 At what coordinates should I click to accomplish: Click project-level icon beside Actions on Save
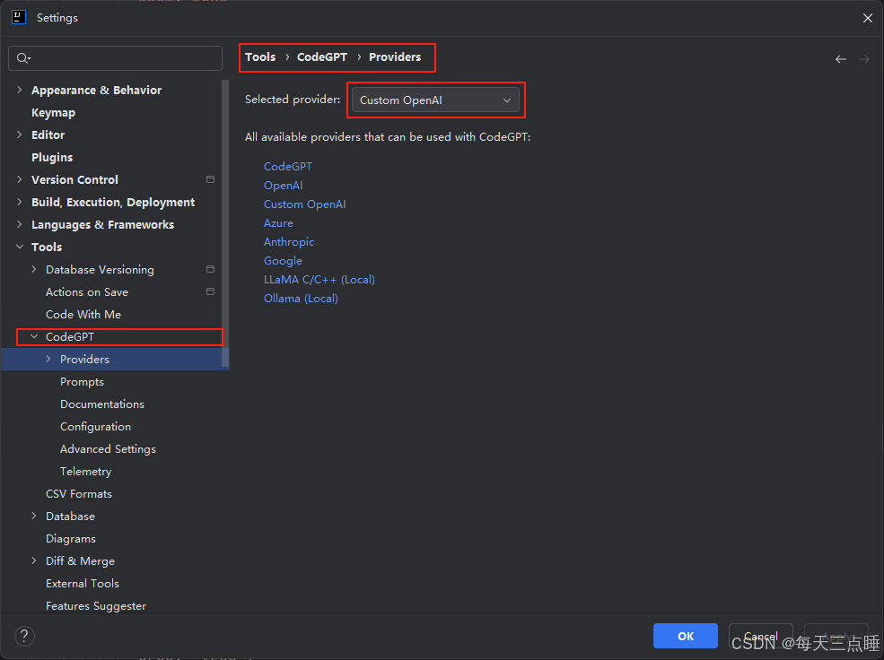pyautogui.click(x=210, y=291)
